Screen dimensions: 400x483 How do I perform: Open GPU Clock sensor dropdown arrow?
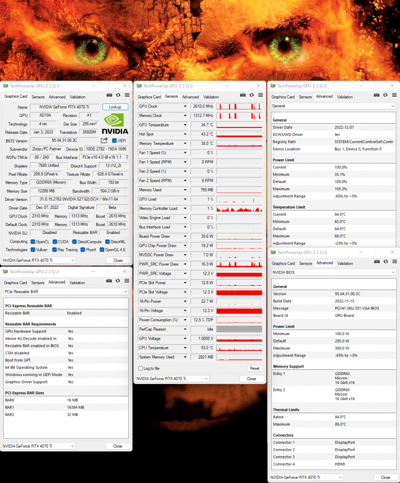pos(185,106)
